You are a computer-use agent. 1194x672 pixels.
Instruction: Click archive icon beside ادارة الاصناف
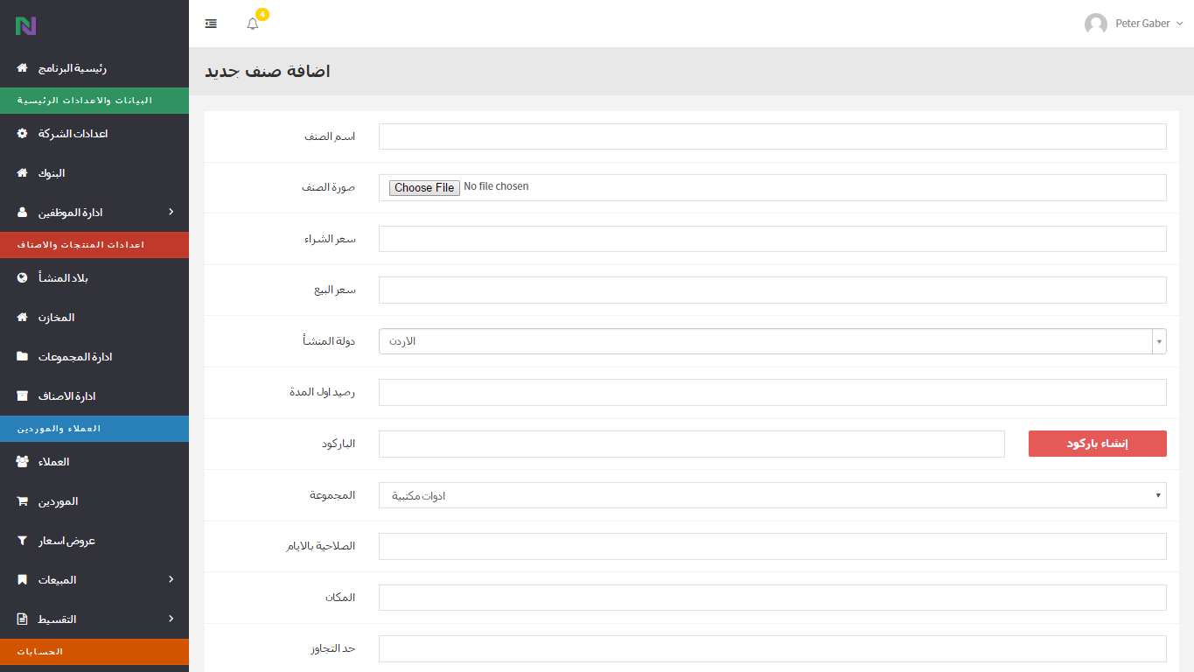coord(23,396)
